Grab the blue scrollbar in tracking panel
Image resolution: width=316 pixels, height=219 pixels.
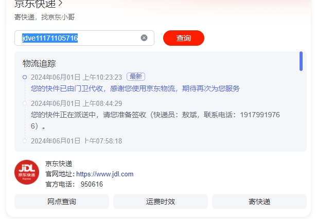[x=301, y=61]
